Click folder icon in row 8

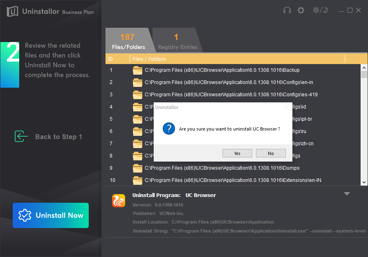point(137,156)
